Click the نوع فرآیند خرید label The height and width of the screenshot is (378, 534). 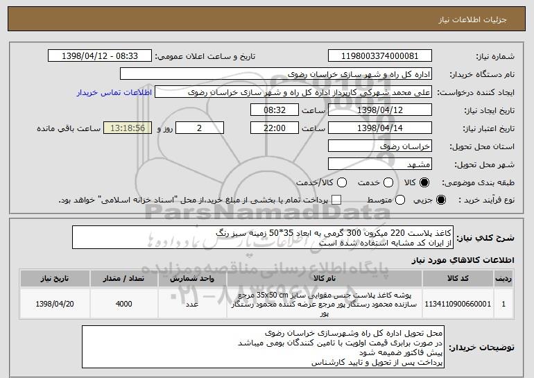point(486,200)
